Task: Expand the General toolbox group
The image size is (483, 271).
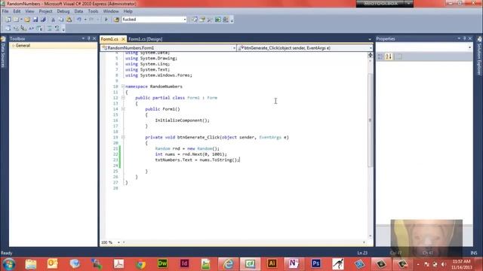Action: [x=14, y=45]
